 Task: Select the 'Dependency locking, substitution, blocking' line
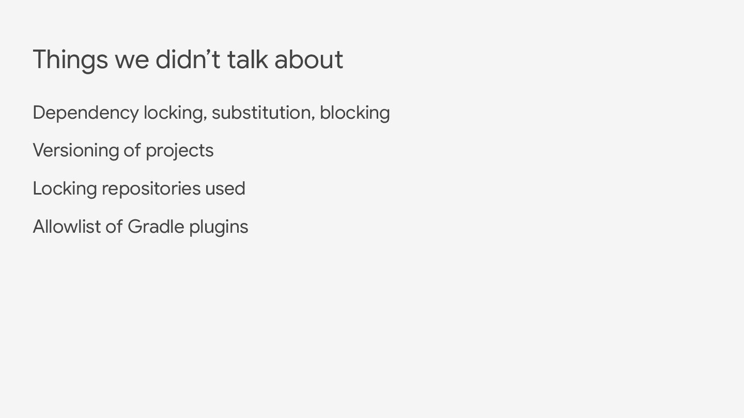tap(211, 113)
